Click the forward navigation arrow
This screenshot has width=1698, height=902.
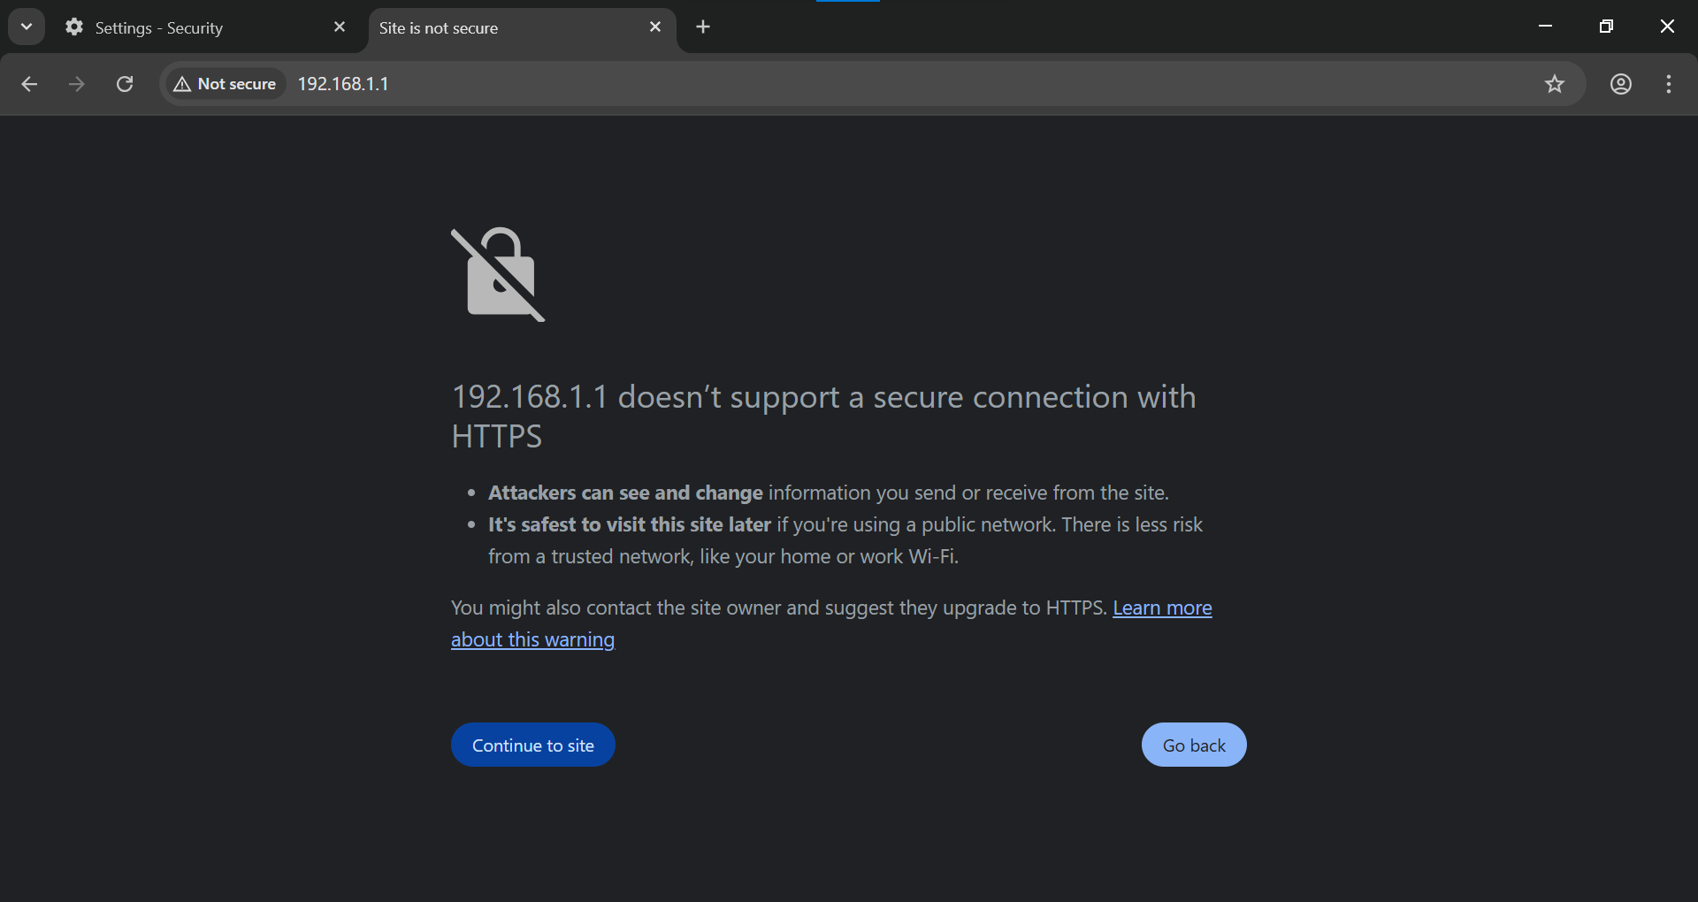click(x=77, y=84)
